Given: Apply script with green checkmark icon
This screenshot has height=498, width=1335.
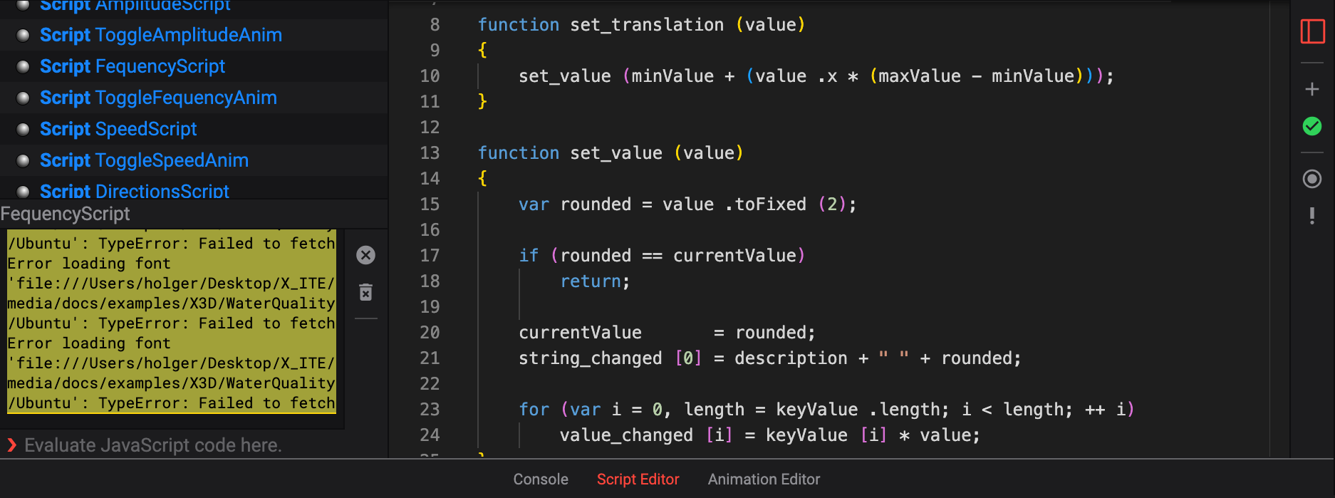Looking at the screenshot, I should 1312,127.
